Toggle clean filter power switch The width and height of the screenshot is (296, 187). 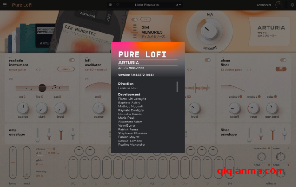click(283, 60)
